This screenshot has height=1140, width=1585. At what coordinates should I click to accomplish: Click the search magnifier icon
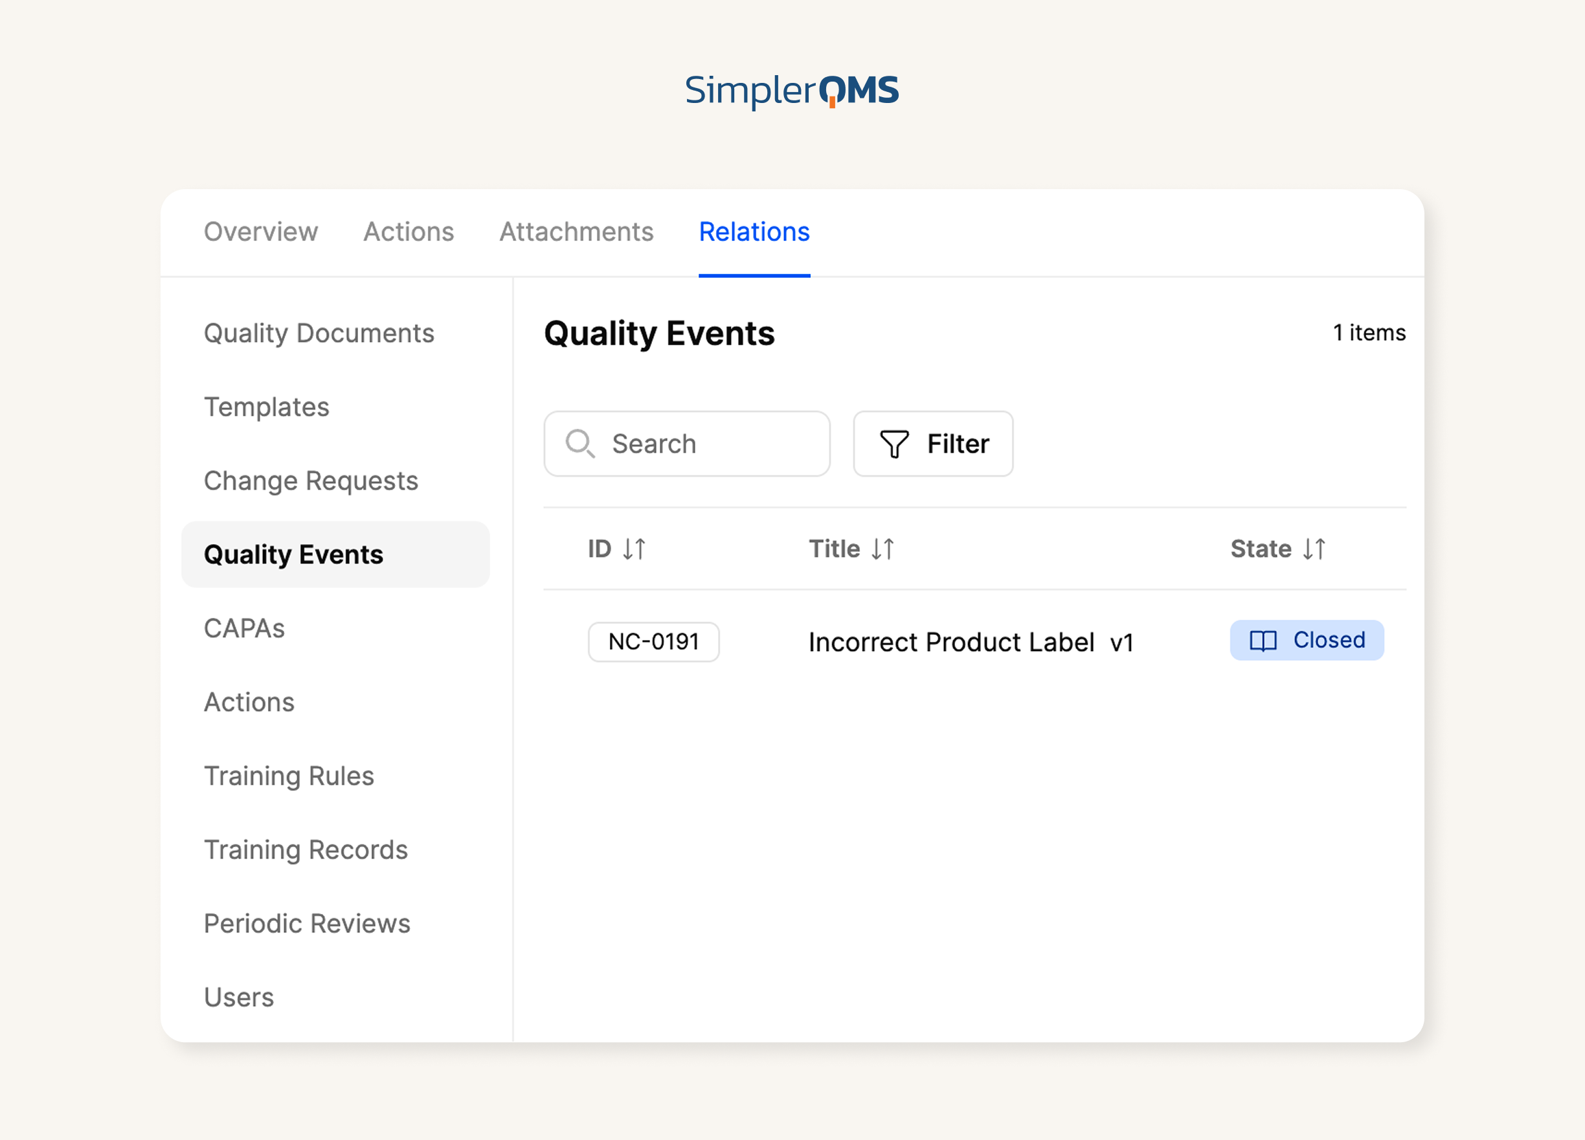(x=580, y=444)
